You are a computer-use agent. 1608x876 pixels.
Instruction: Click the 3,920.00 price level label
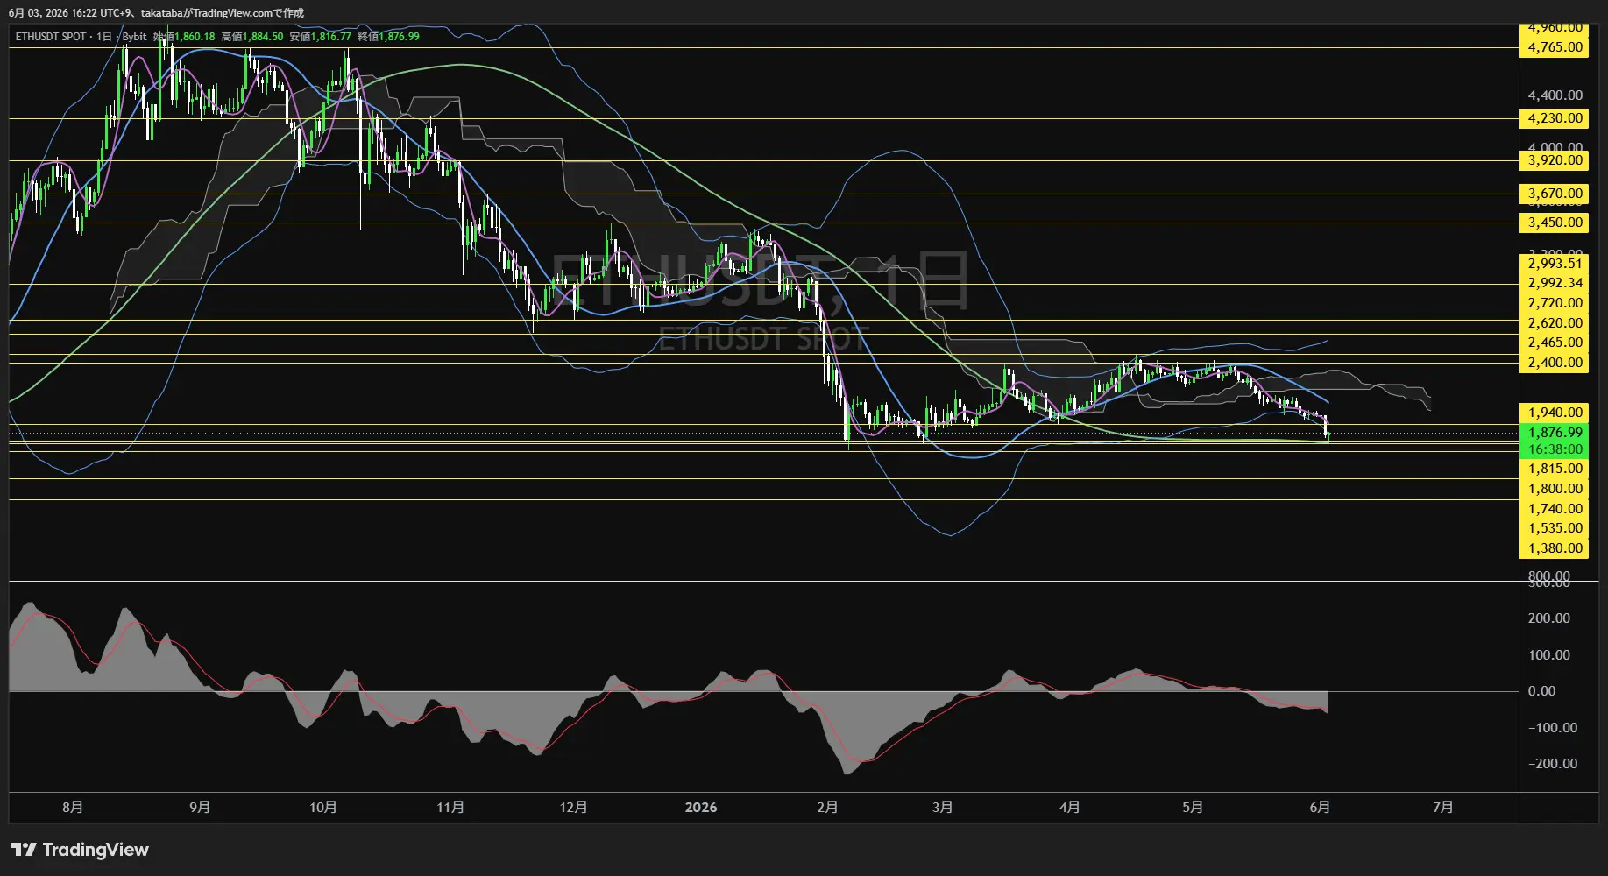[x=1554, y=160]
